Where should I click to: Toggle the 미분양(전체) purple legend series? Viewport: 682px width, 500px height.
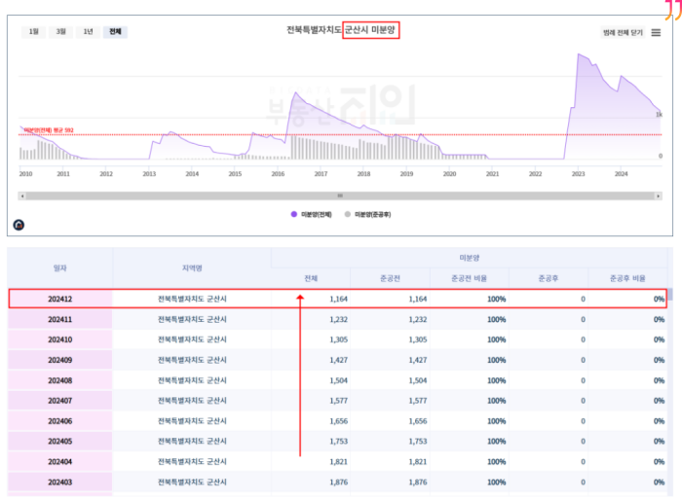311,214
